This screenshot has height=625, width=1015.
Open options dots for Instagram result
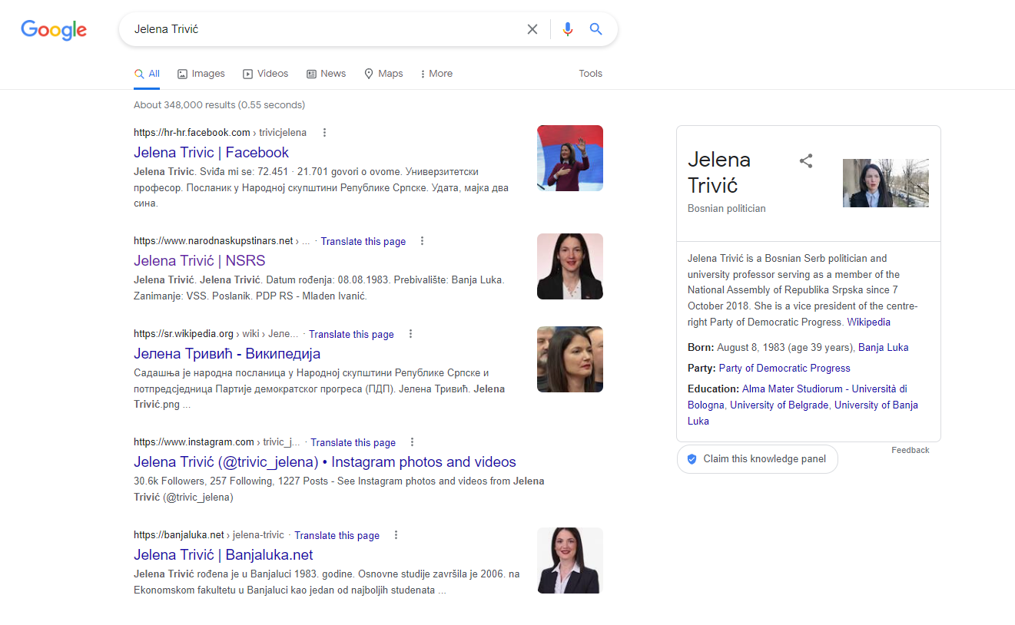click(412, 442)
